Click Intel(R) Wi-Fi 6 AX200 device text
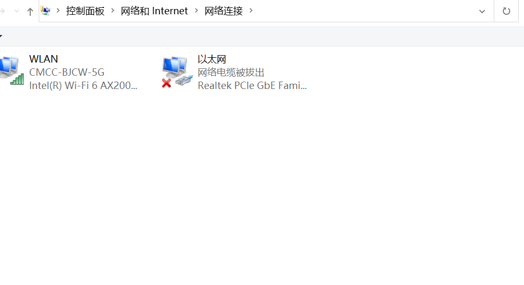 (x=83, y=85)
